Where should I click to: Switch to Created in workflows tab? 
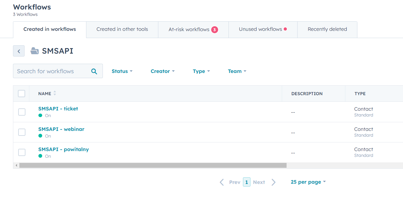pyautogui.click(x=50, y=29)
